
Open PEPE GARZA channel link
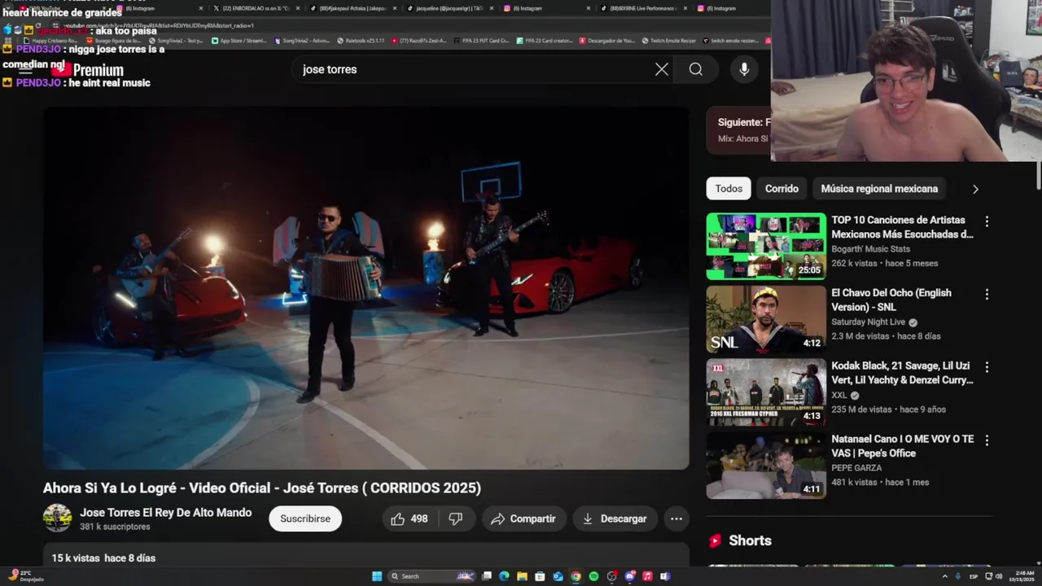[x=856, y=468]
